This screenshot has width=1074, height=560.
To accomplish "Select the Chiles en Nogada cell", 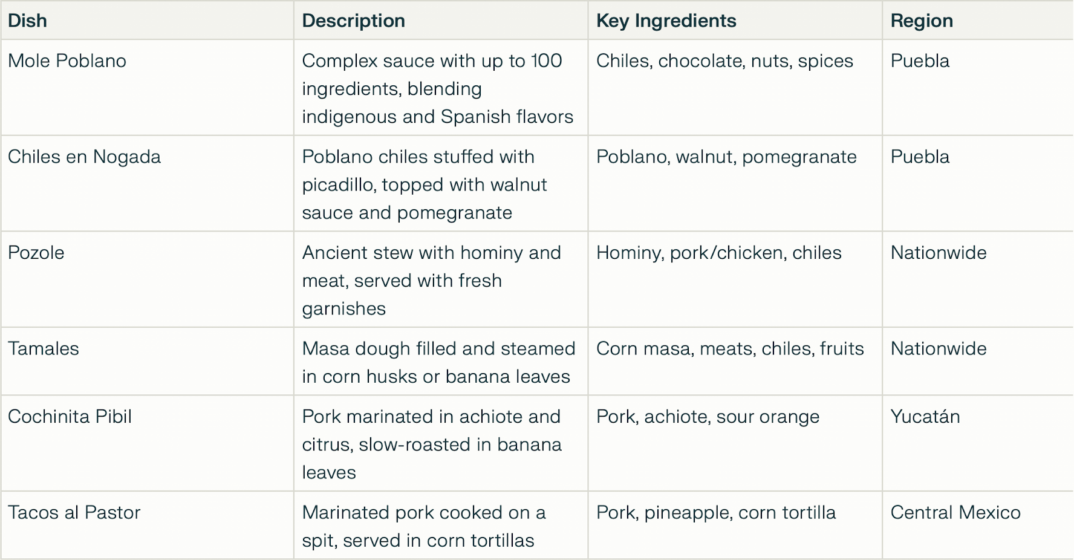I will 147,183.
